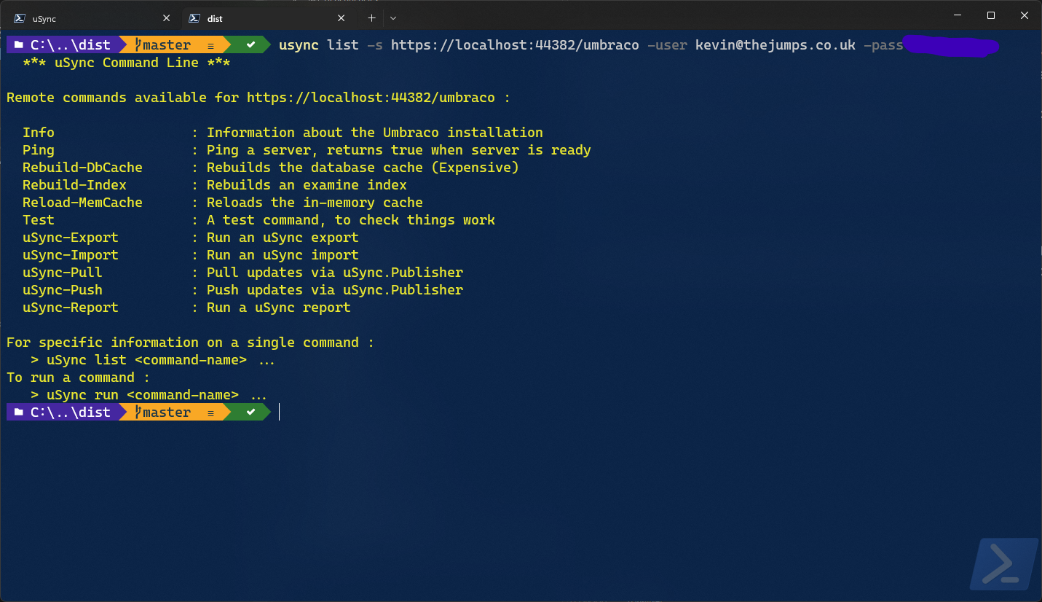1042x602 pixels.
Task: Minimize the terminal window
Action: tap(957, 15)
